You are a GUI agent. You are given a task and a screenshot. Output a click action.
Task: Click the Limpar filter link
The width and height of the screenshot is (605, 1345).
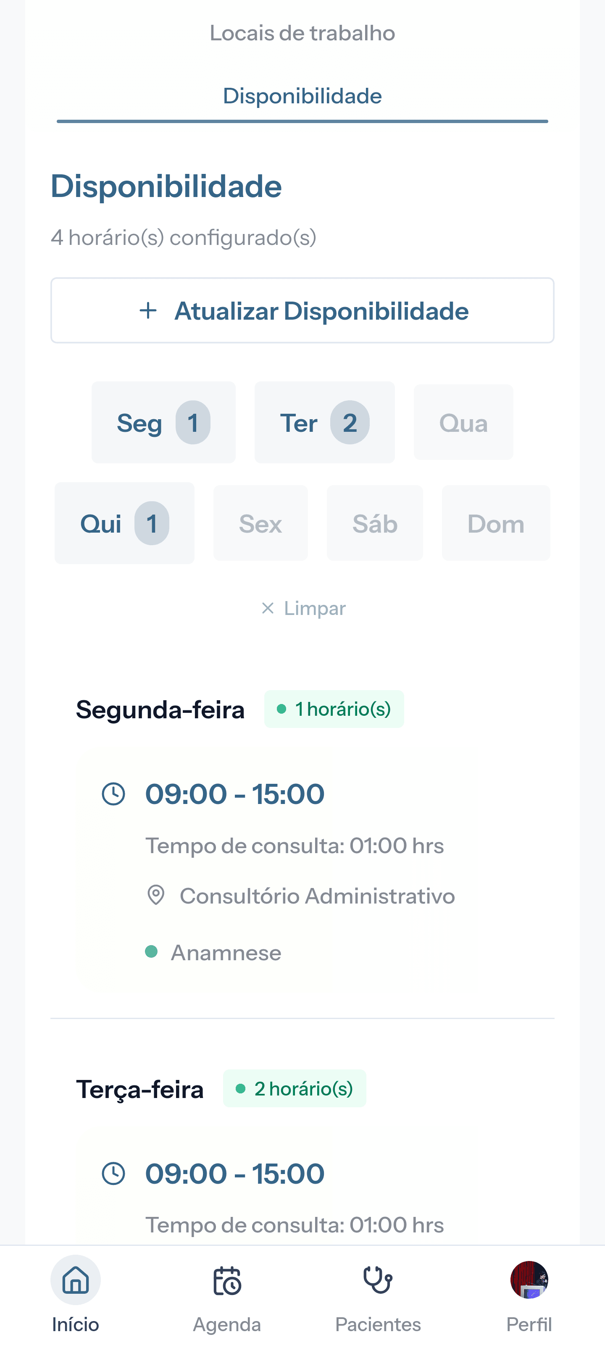(303, 608)
